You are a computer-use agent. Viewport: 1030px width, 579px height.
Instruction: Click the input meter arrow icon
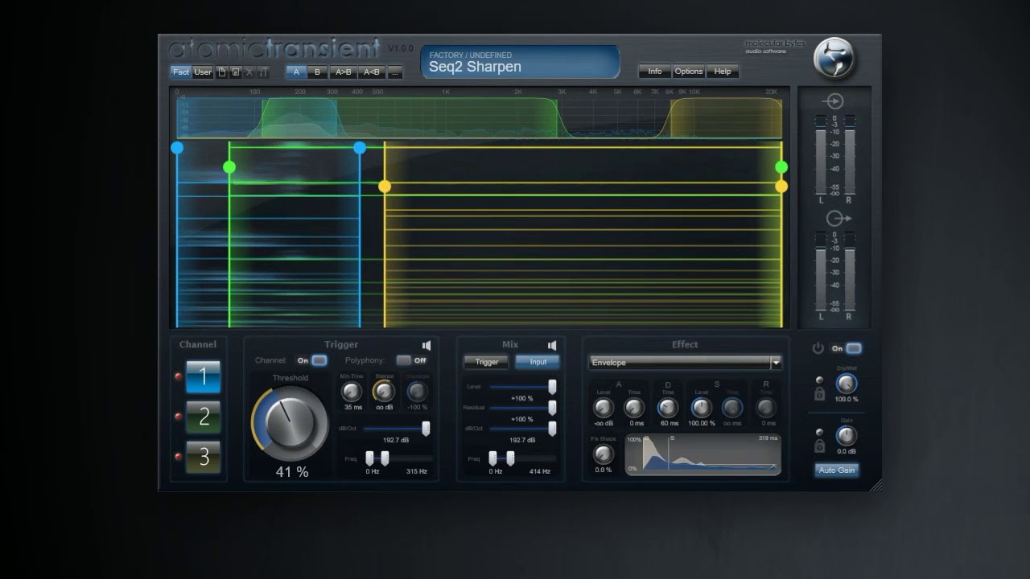click(834, 101)
